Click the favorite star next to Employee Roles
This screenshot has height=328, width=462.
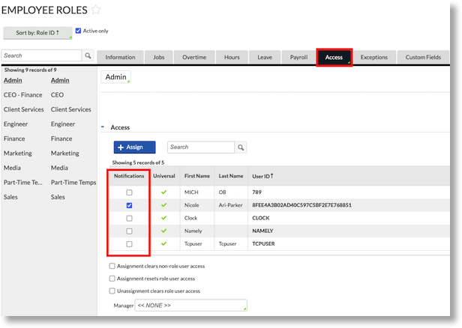coord(95,10)
